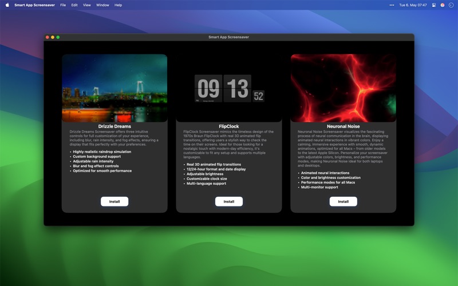Click 'Custom background support' bullet
The height and width of the screenshot is (286, 458).
click(97, 156)
